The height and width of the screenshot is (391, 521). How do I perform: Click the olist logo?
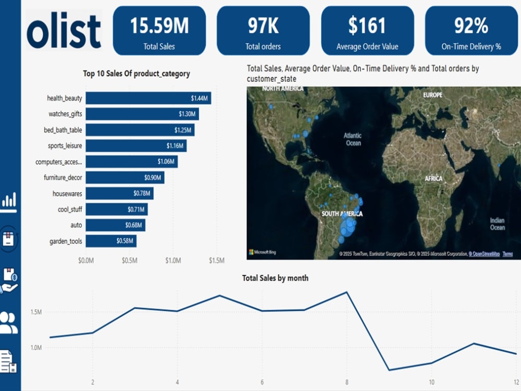click(x=64, y=30)
